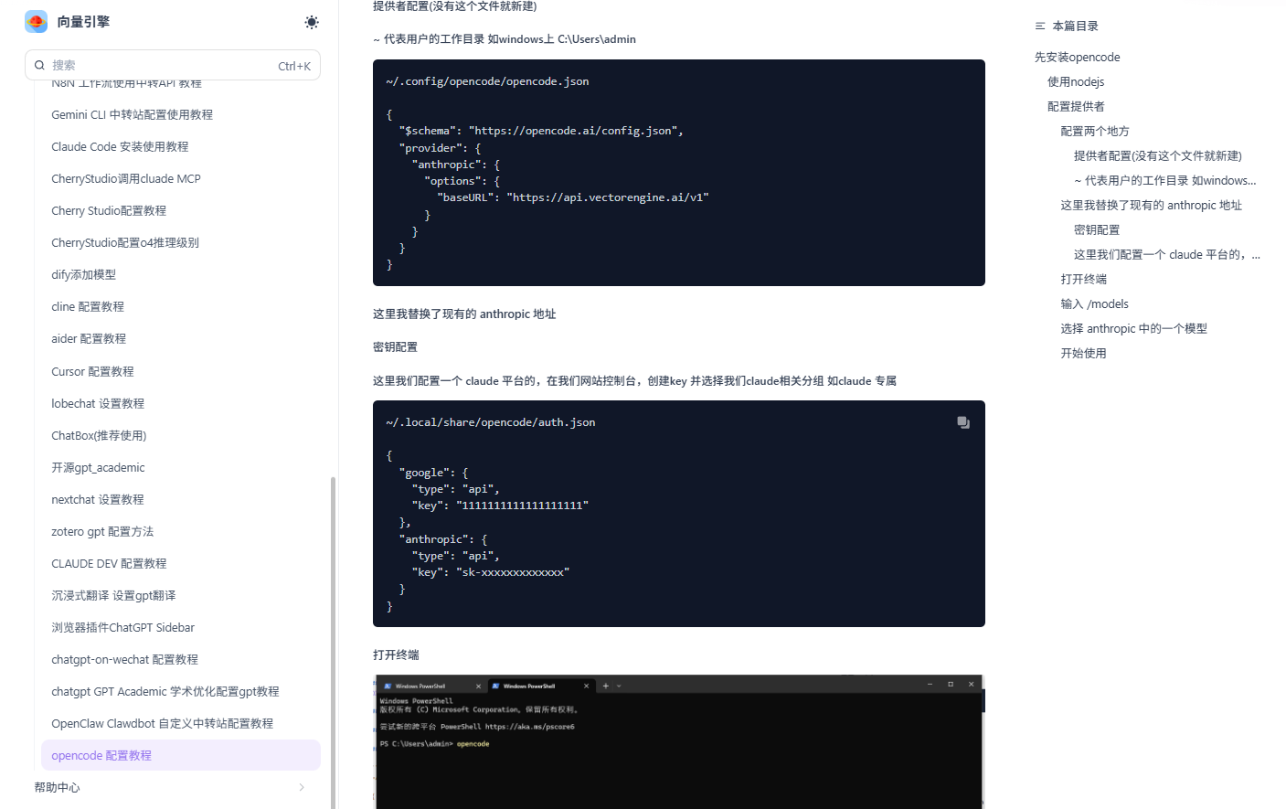The image size is (1286, 809).
Task: Open nextchat 设置教程
Action: [98, 499]
